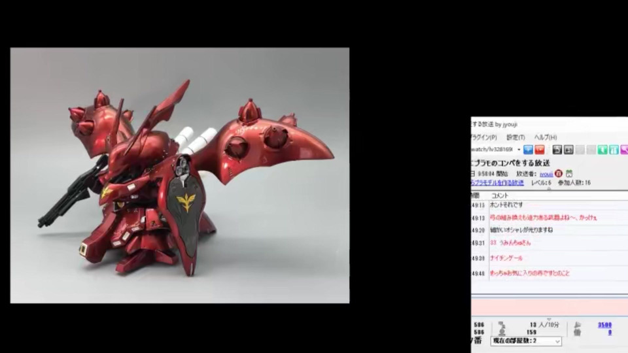Click the dark return-arrow toolbar icon
The image size is (628, 353).
pyautogui.click(x=557, y=150)
